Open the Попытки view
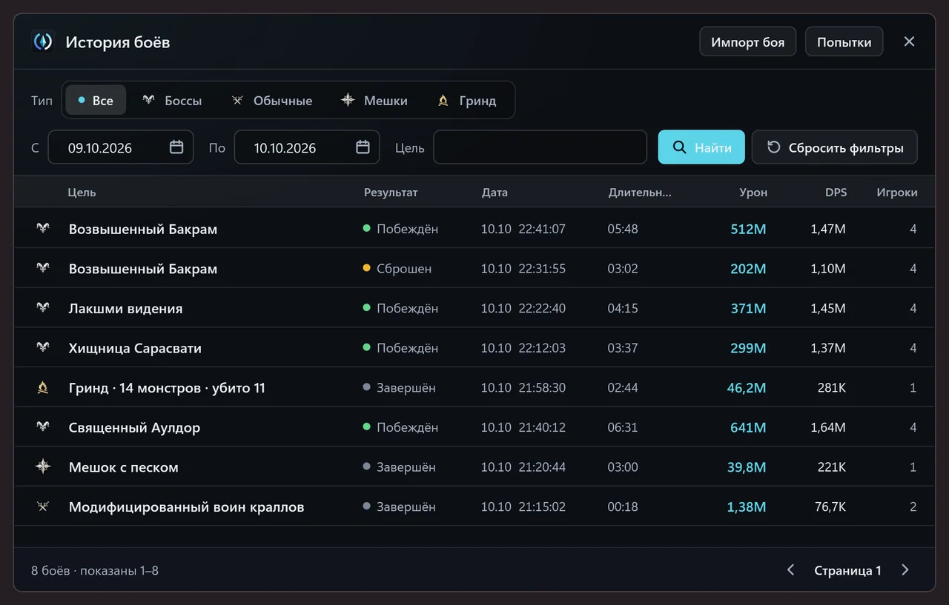Image resolution: width=949 pixels, height=605 pixels. tap(844, 41)
